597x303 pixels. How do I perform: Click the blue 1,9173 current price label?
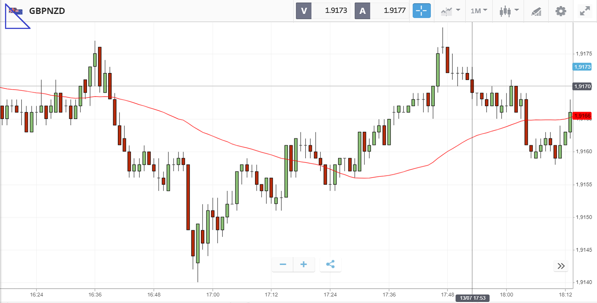pyautogui.click(x=582, y=67)
